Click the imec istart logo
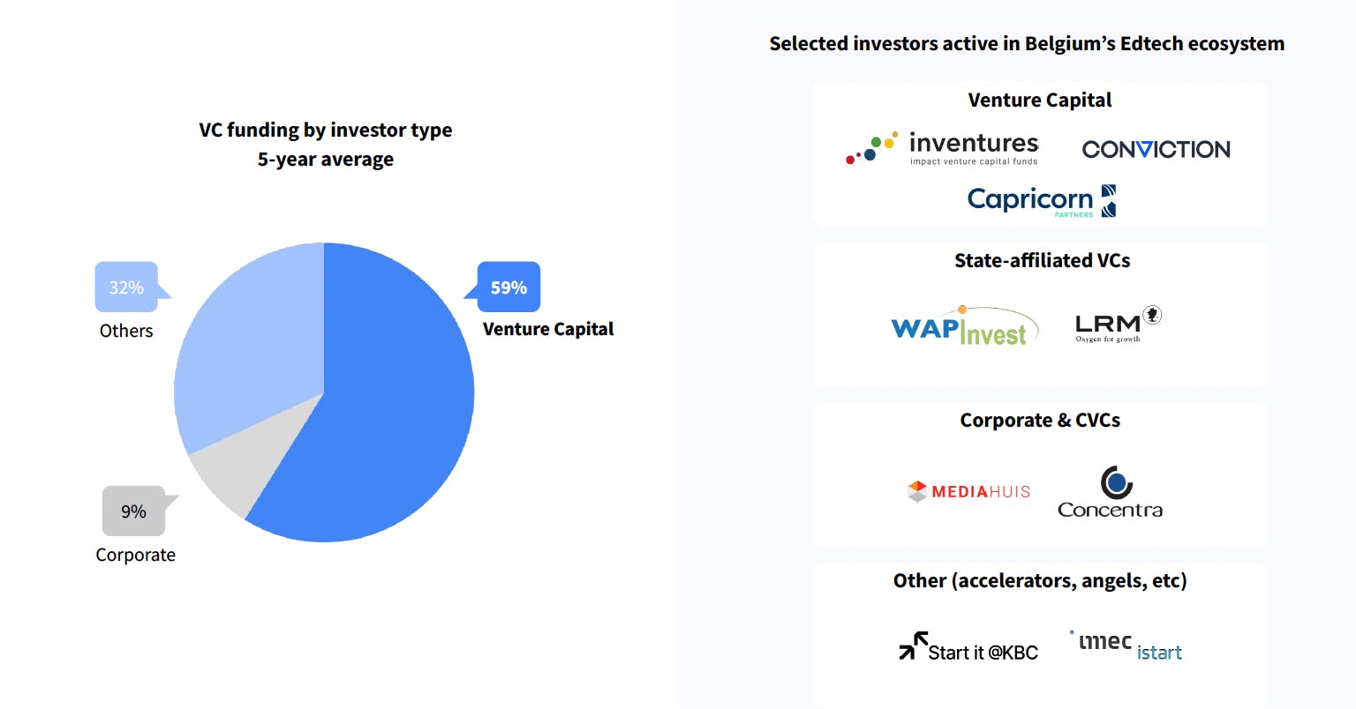 coord(1126,646)
